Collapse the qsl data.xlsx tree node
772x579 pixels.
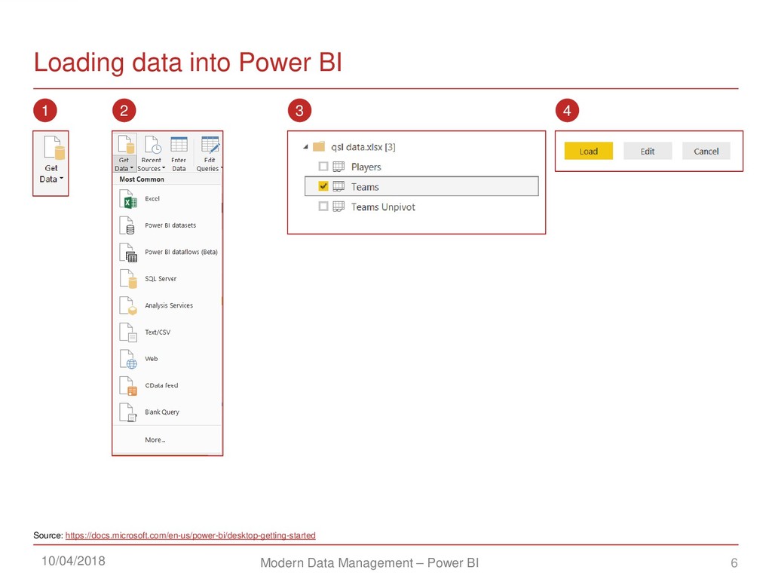[x=306, y=147]
